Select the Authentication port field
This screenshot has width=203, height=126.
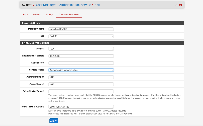[x=81, y=77]
